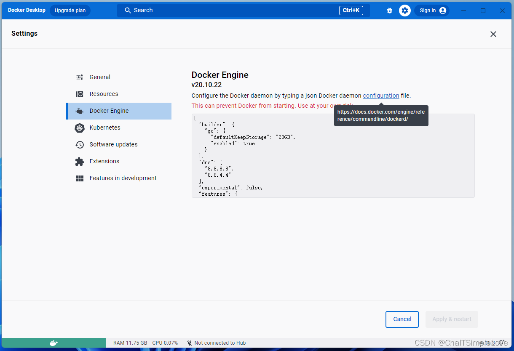The height and width of the screenshot is (351, 514).
Task: Open Features in development grid icon
Action: 80,178
